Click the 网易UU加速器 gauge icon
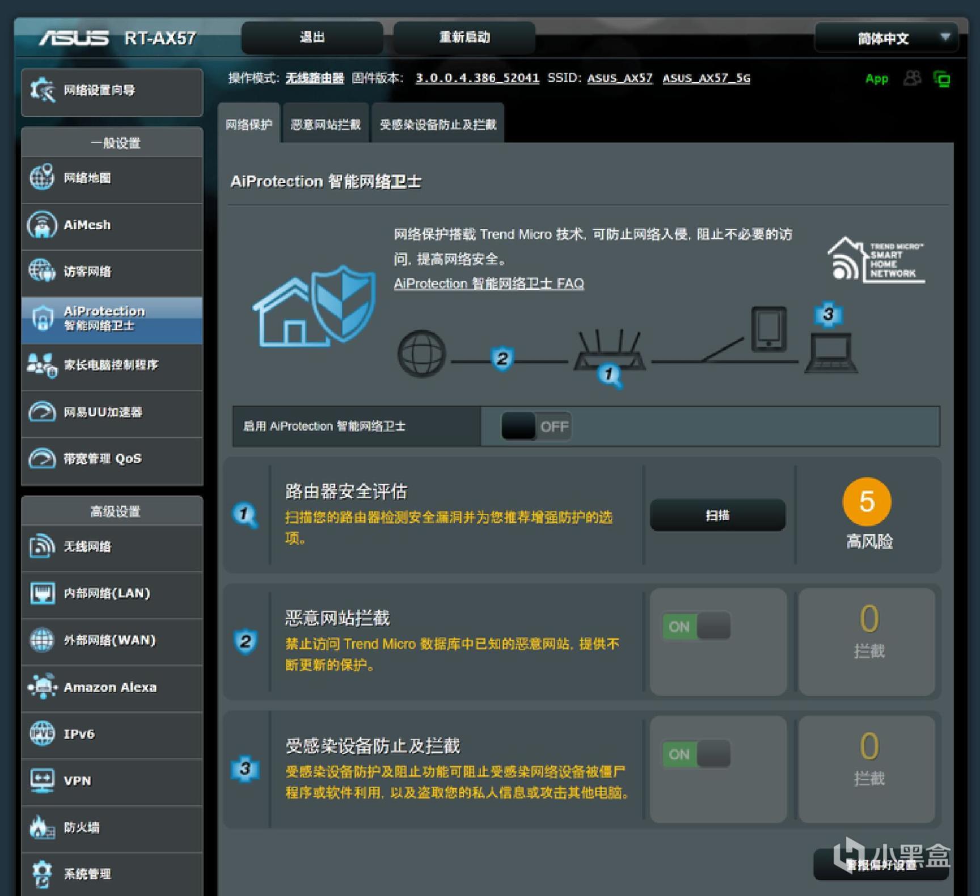980x896 pixels. coord(42,412)
